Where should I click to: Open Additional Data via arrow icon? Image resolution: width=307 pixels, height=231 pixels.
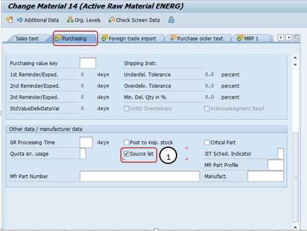coord(20,20)
